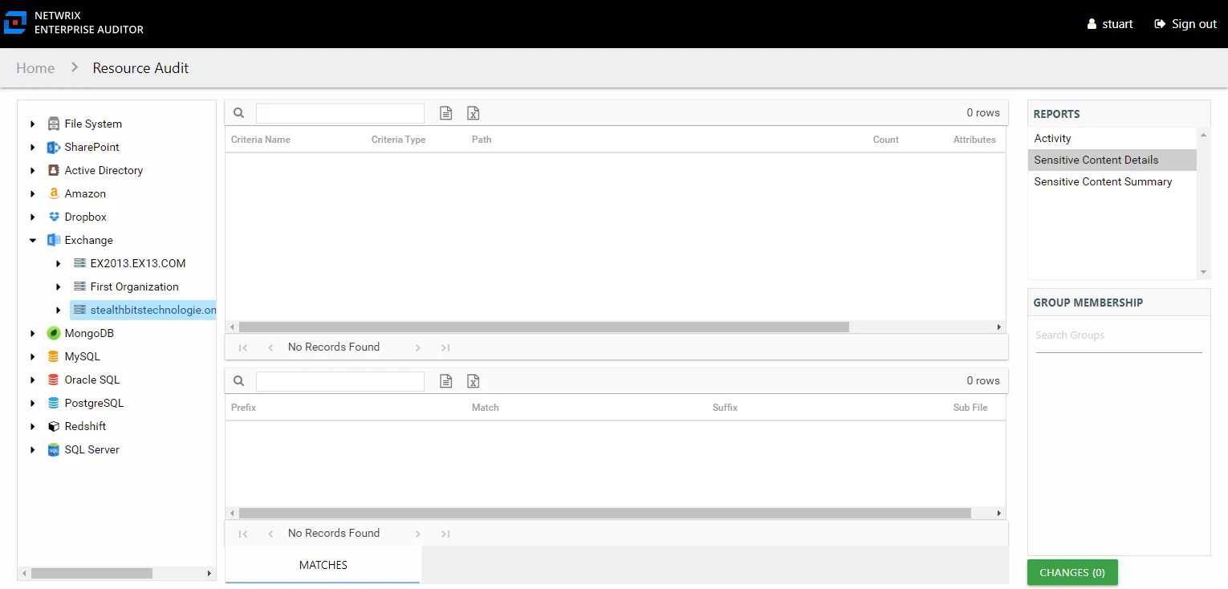Go to last page in top grid pager
The width and height of the screenshot is (1228, 589).
[x=445, y=347]
